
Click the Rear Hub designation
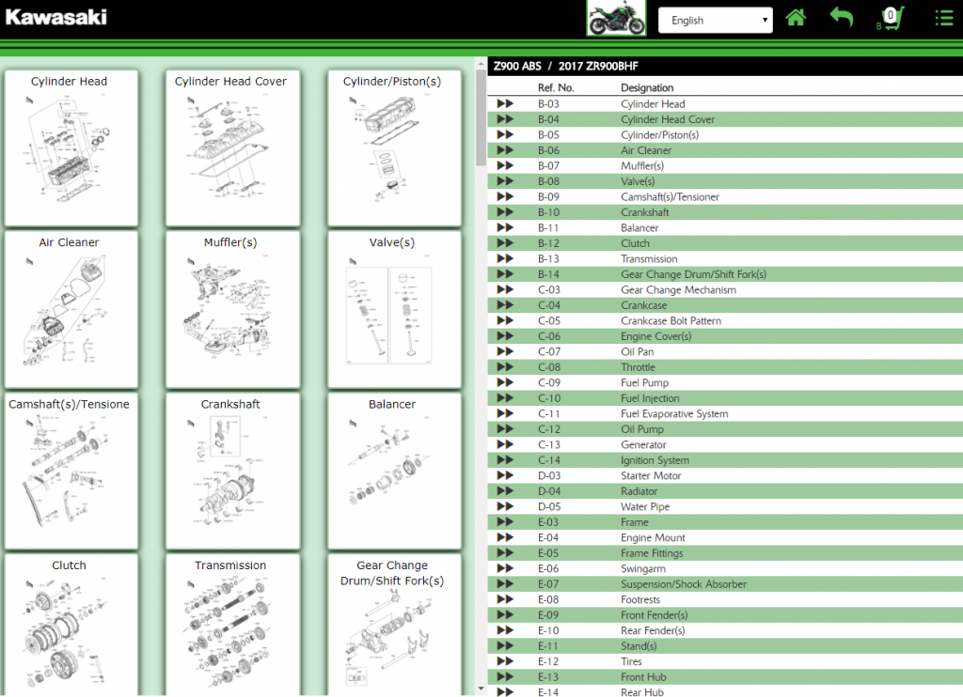pos(641,692)
